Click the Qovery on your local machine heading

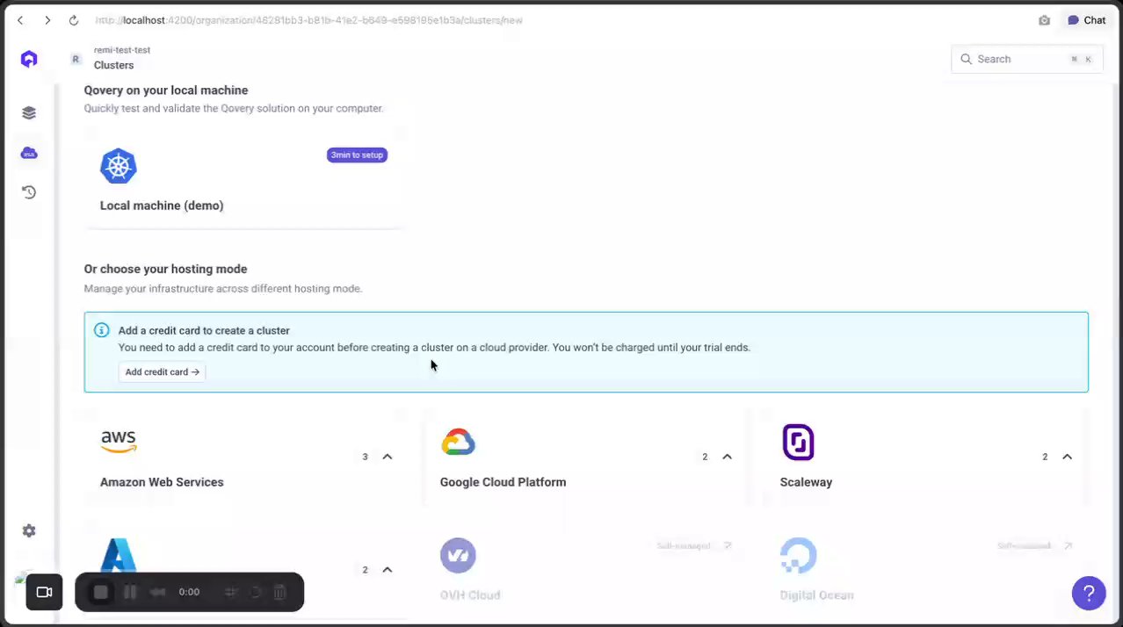166,90
